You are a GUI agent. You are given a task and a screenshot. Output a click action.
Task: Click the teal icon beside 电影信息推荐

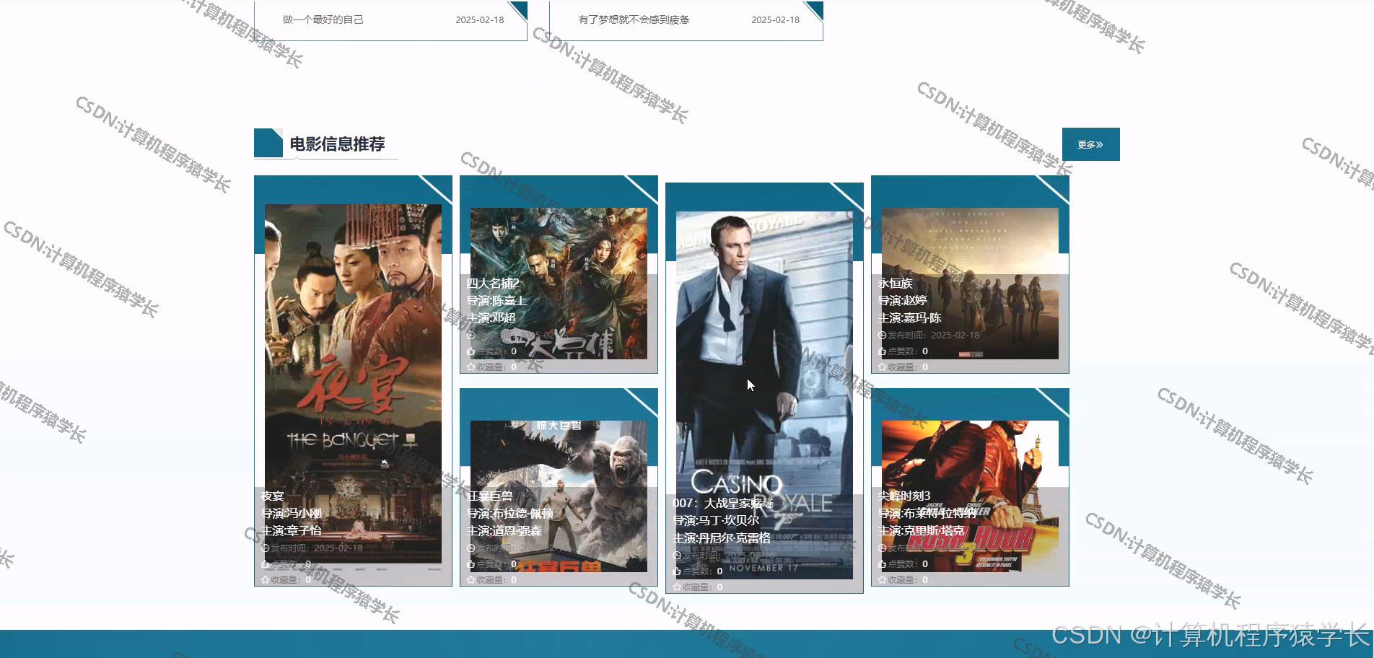pyautogui.click(x=268, y=143)
